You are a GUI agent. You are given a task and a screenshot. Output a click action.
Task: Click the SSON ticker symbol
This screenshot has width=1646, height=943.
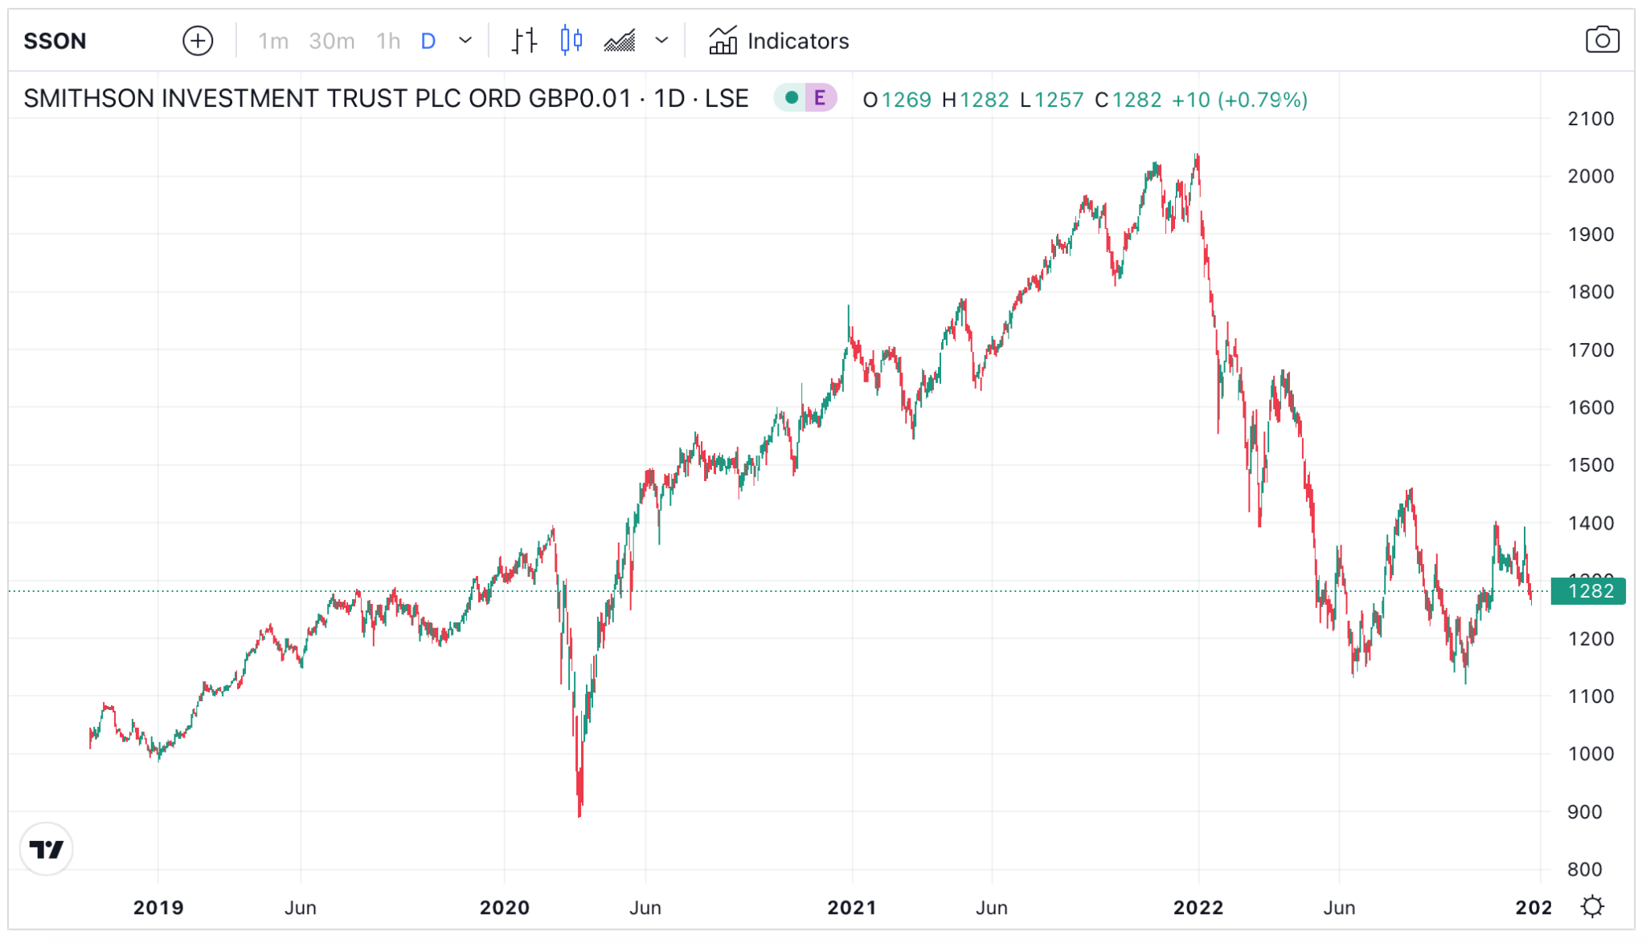[55, 40]
